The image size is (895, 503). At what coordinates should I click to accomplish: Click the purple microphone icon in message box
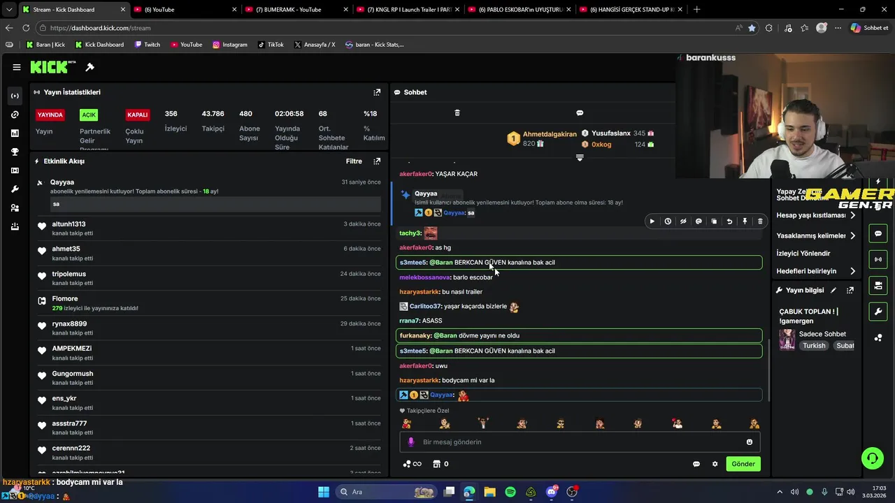click(411, 442)
